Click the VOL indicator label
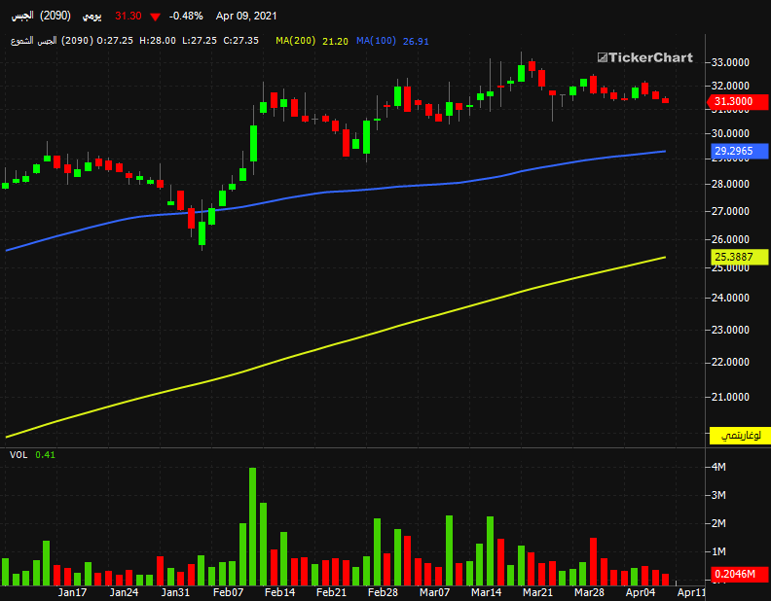The image size is (771, 601). point(18,455)
